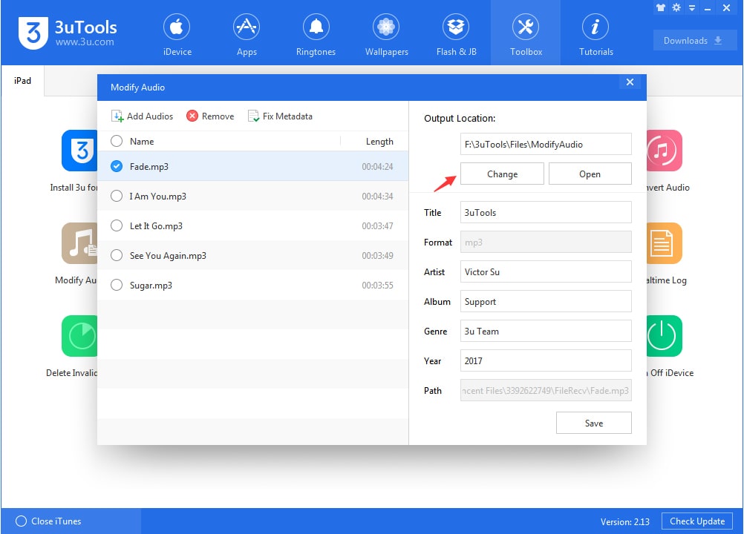Click Fix Metadata in Modify Audio
Image resolution: width=744 pixels, height=534 pixels.
281,116
